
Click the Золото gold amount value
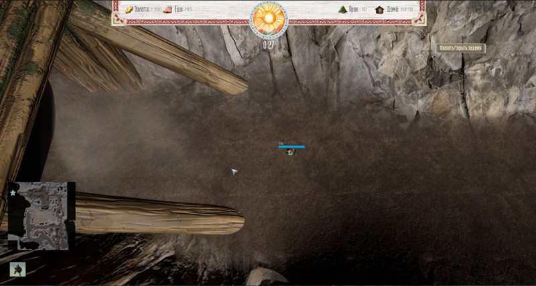point(155,10)
